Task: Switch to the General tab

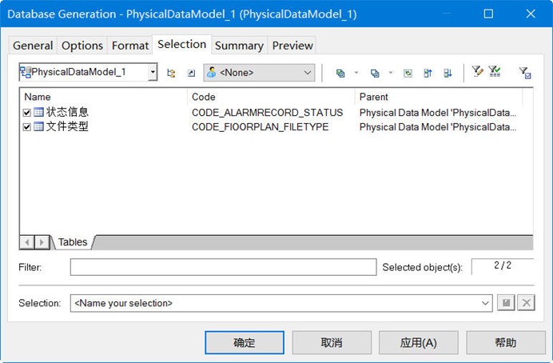Action: pos(33,46)
